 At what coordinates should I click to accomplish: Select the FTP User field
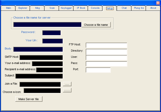tap(106, 58)
